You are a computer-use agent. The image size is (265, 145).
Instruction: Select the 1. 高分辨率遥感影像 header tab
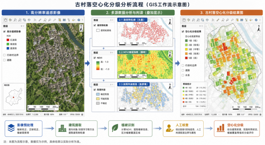click(43, 13)
